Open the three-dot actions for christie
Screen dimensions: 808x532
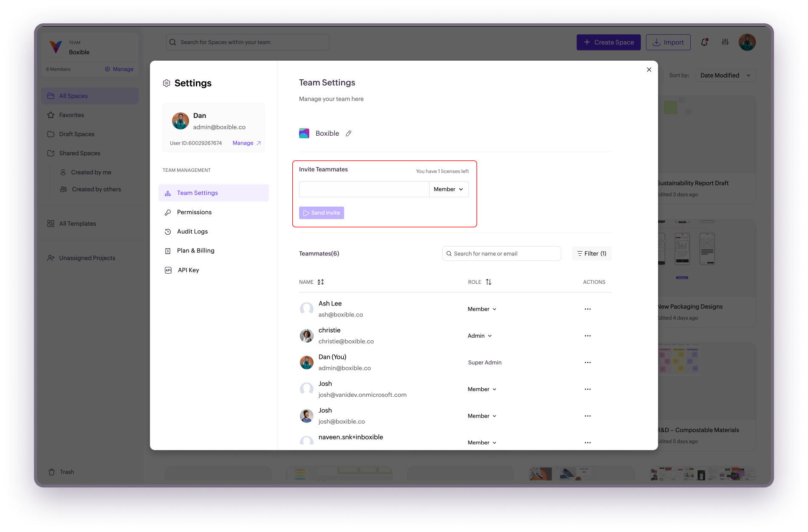click(x=588, y=336)
